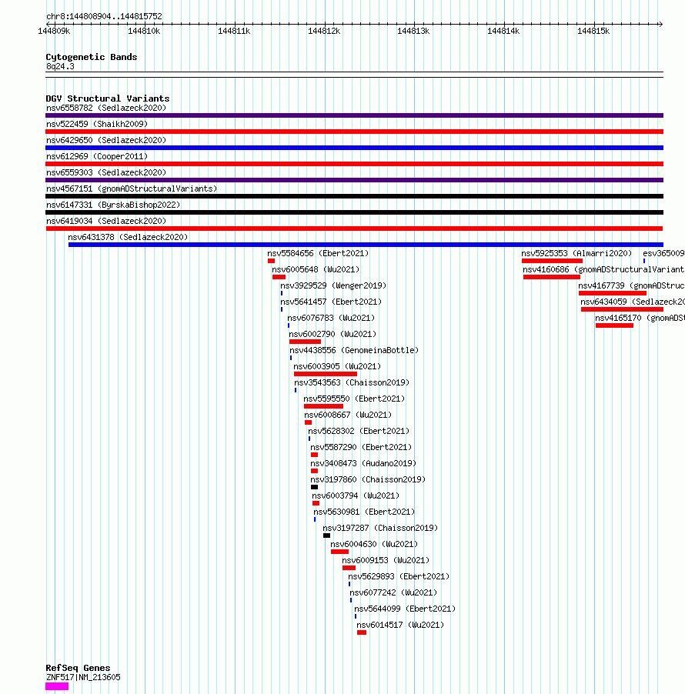
Task: Click the RefSeq Genes track heading
Action: (78, 668)
